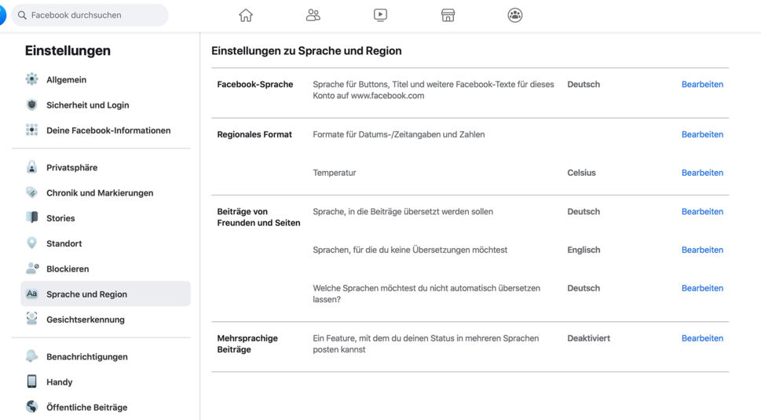Click Bearbeiten for Mehrsprachige Beiträge

tap(702, 338)
